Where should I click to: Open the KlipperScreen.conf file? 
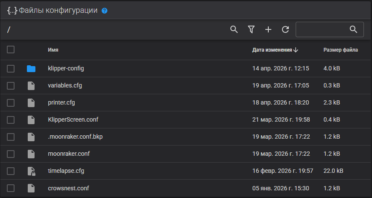click(73, 119)
